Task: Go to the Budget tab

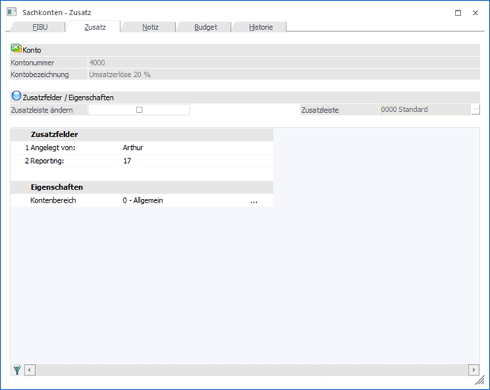Action: click(x=205, y=27)
